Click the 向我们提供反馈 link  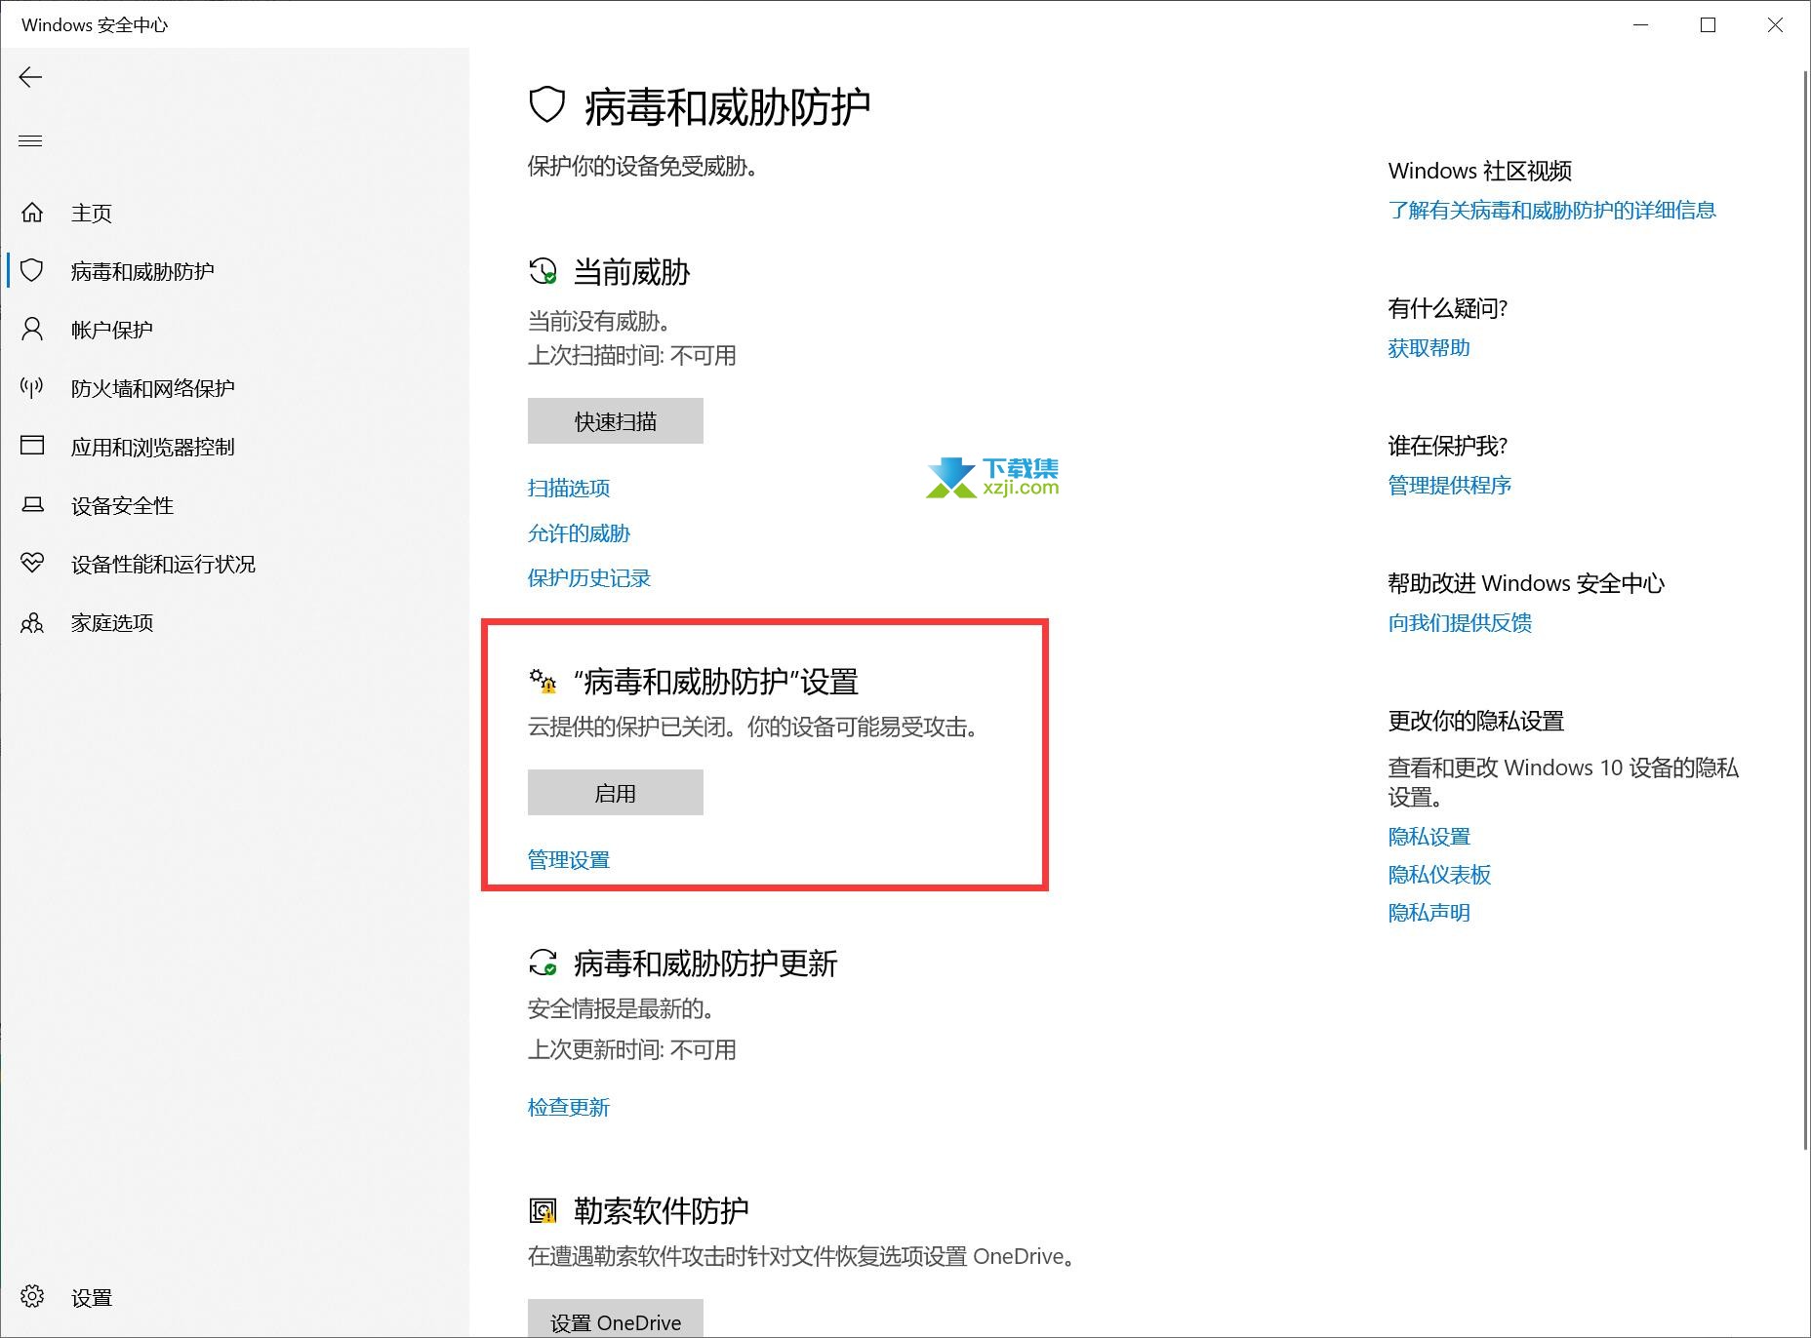point(1461,622)
